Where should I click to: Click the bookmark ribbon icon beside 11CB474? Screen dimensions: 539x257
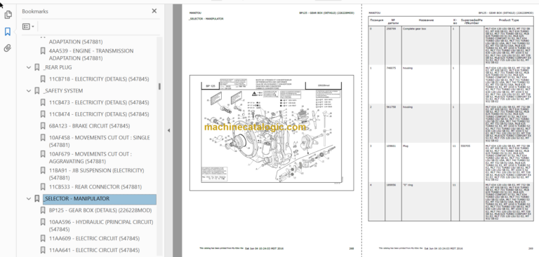click(43, 114)
